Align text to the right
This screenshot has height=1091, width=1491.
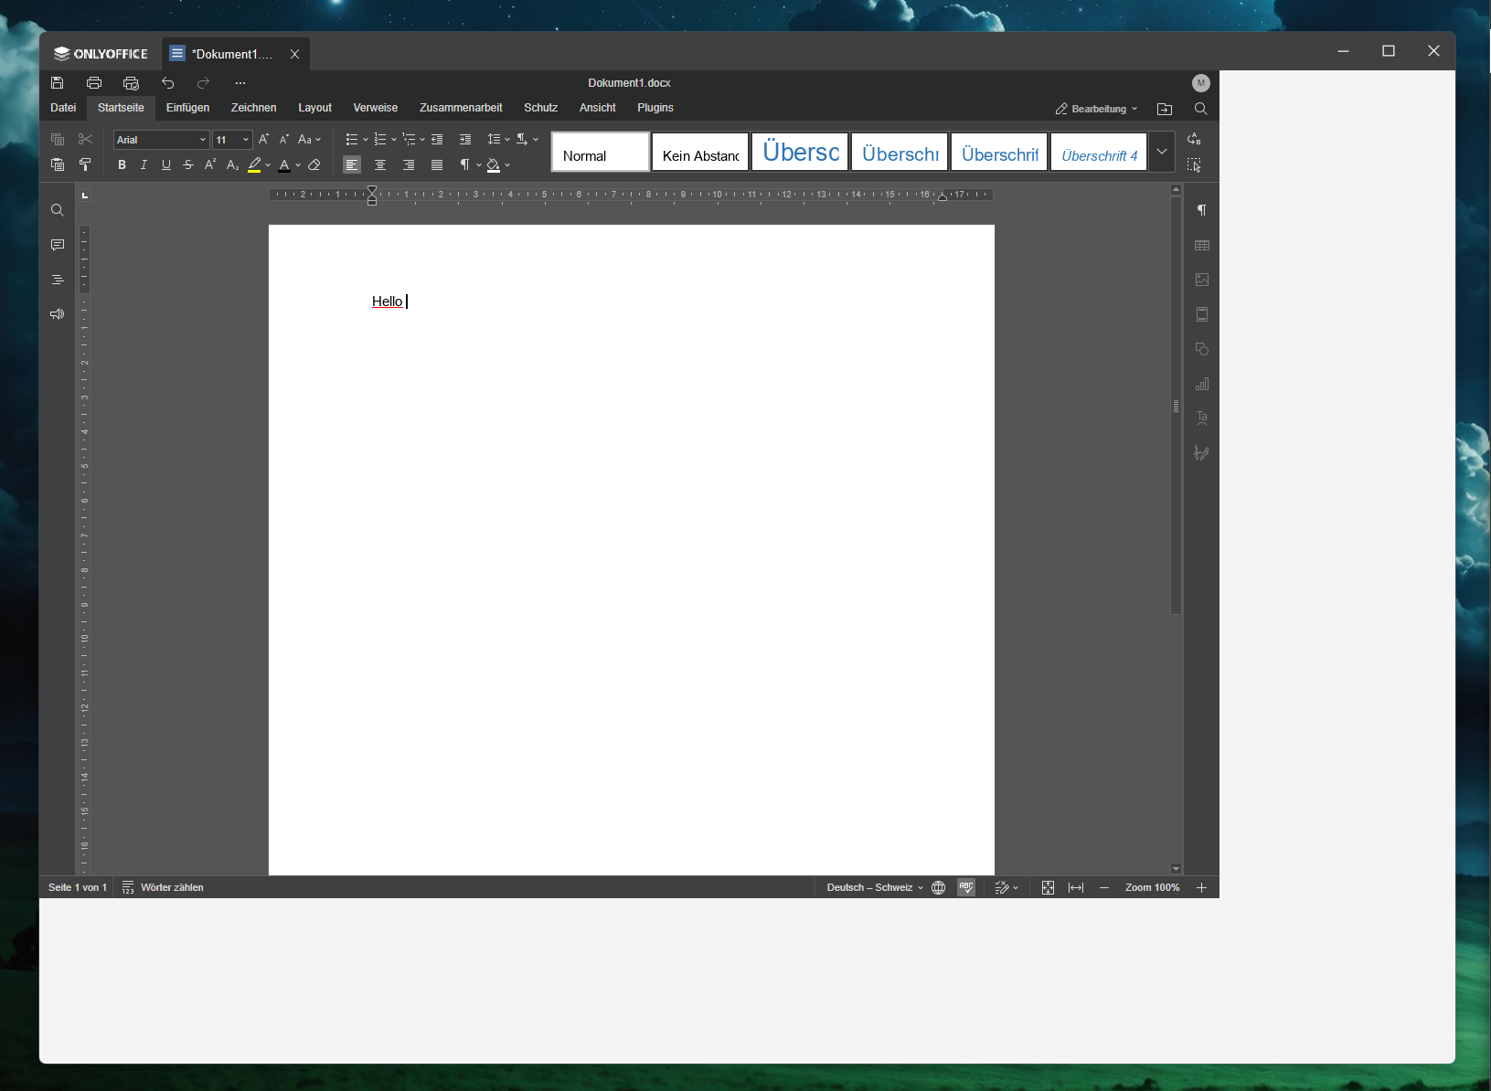click(409, 165)
